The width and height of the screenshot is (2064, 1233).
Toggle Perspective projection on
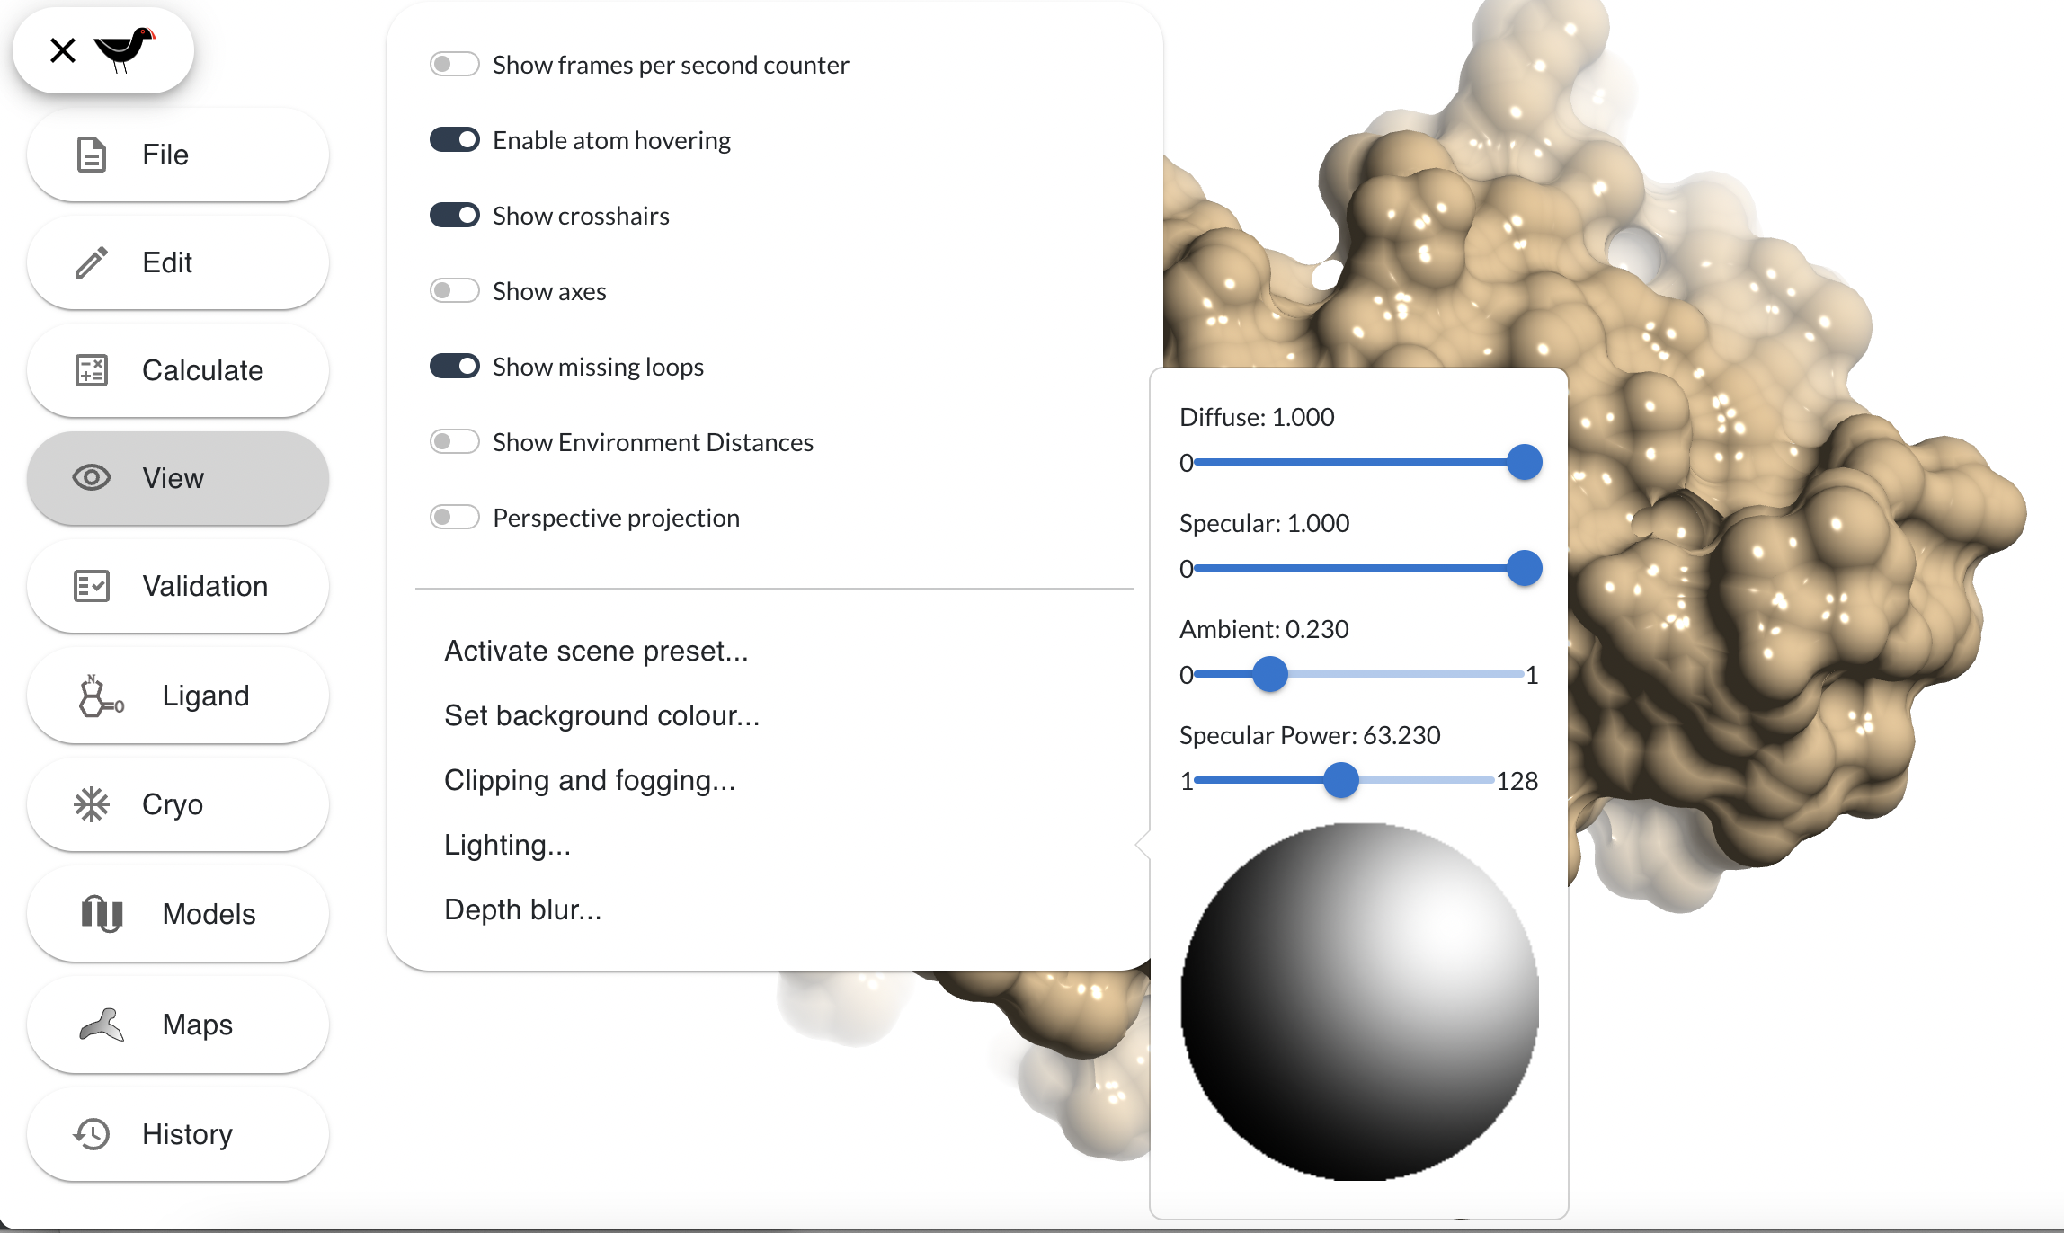click(454, 518)
